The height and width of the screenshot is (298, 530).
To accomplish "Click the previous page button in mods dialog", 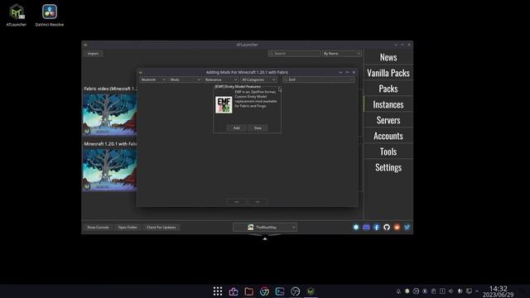I will click(x=236, y=202).
